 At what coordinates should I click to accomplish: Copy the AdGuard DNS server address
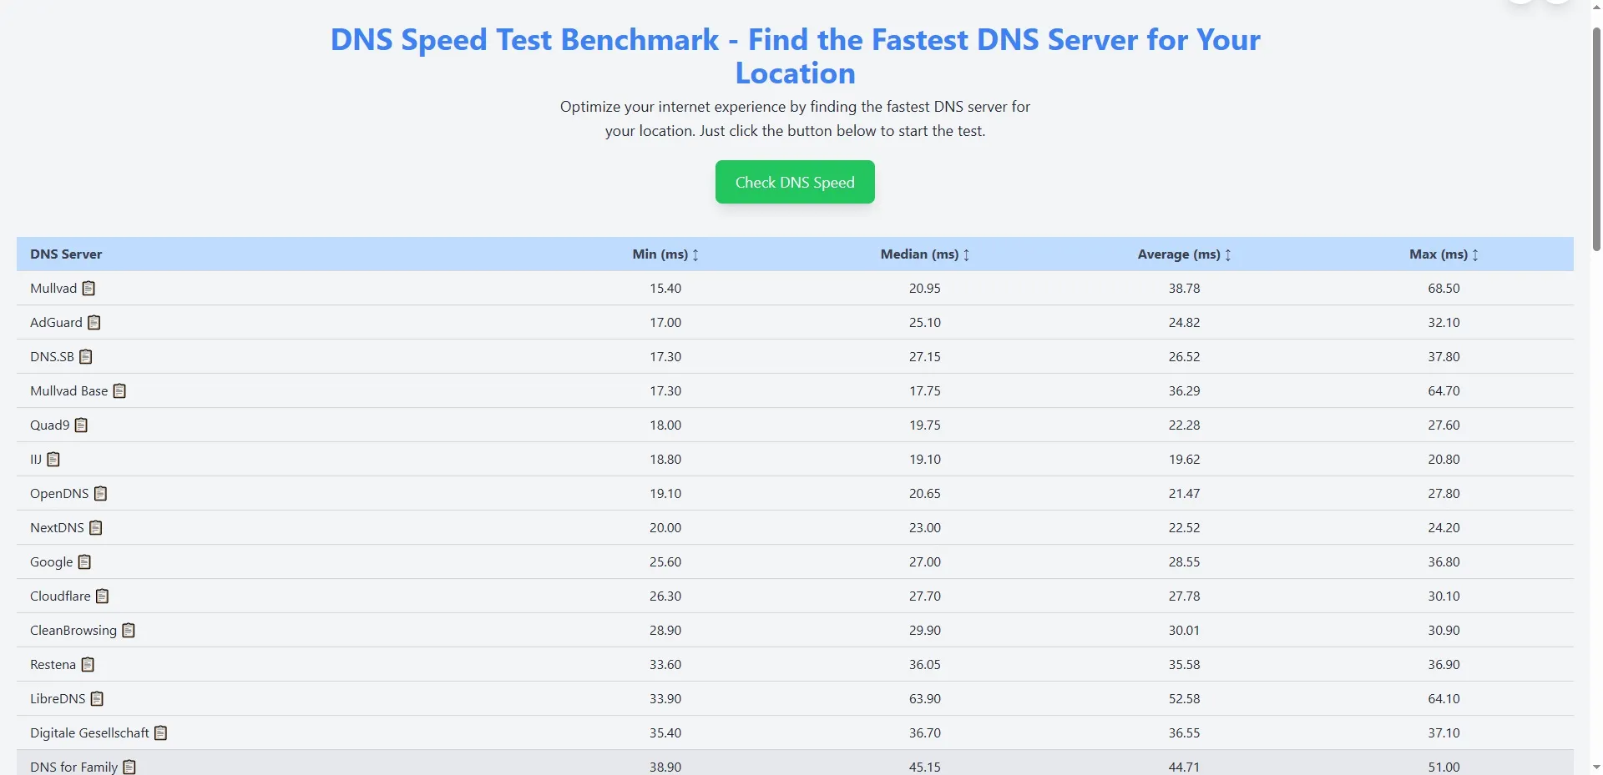94,322
